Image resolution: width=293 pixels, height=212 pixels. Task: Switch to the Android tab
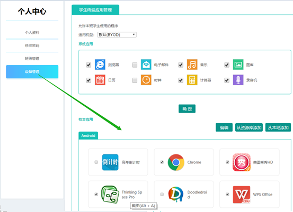[88, 135]
